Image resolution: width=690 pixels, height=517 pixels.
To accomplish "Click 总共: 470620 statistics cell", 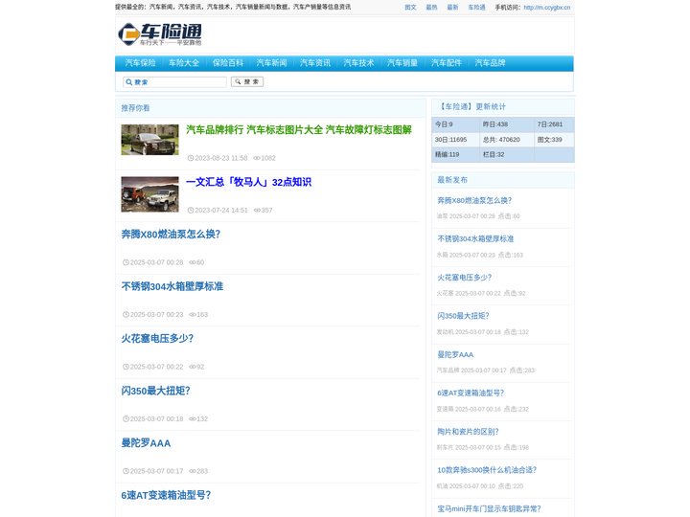I will (507, 140).
